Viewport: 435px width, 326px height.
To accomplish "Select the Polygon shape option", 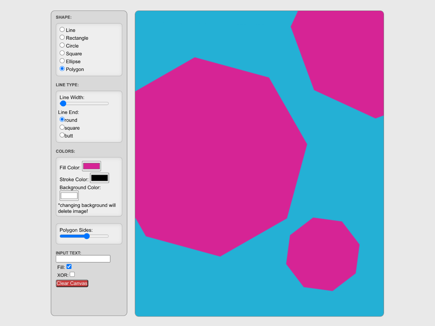I will click(62, 68).
